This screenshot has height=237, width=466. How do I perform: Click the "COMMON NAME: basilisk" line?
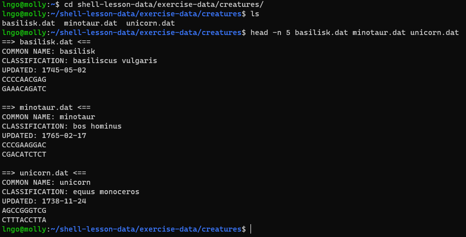click(48, 51)
